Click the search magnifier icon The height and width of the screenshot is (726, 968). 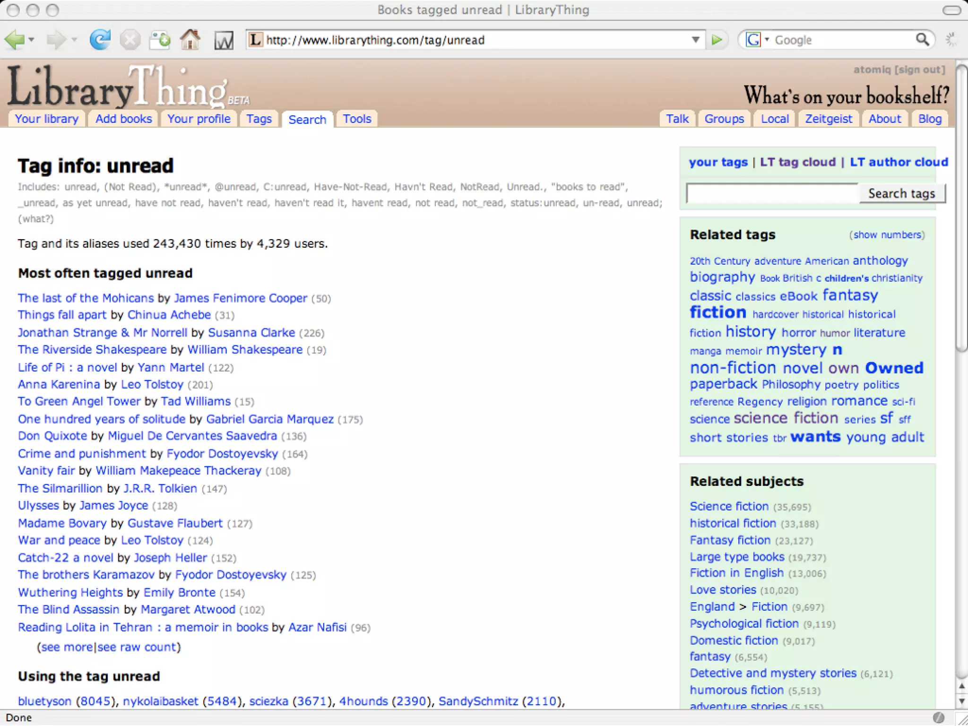tap(922, 40)
